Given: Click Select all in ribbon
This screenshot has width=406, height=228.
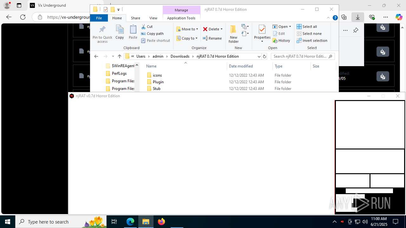Looking at the screenshot, I should pos(307,27).
